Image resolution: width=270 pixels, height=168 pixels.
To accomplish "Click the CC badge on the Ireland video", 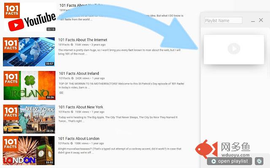I will 61,92.
